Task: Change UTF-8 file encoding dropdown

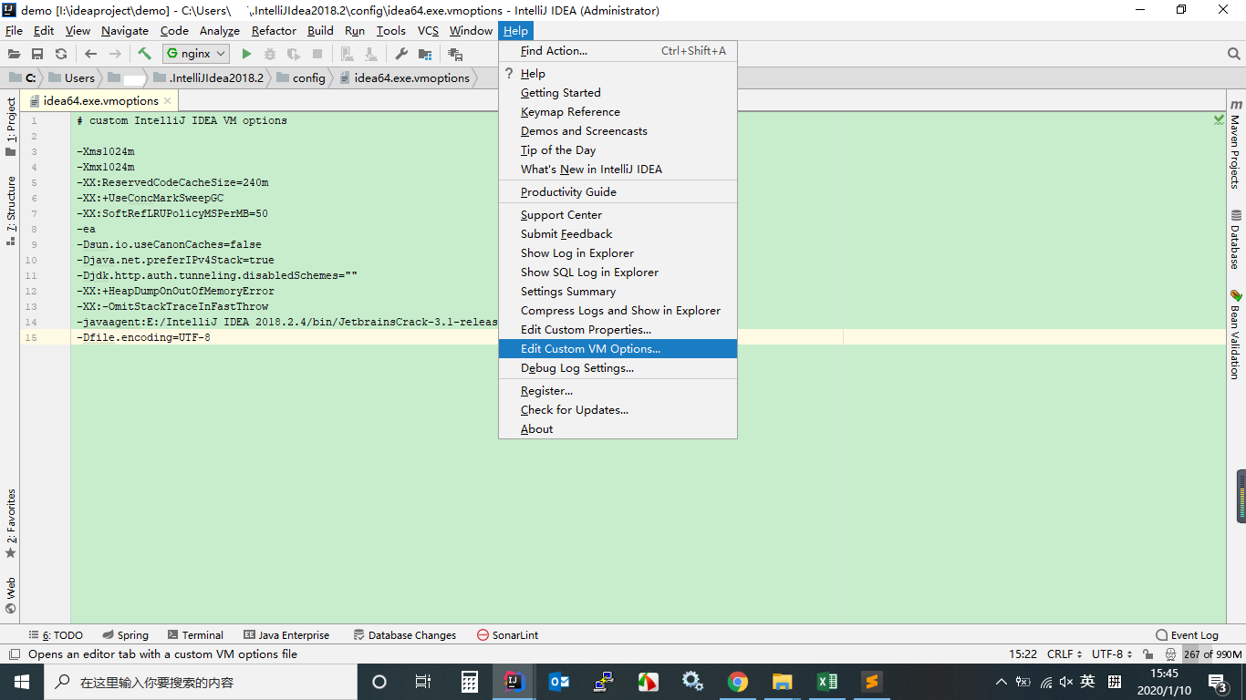Action: coord(1112,654)
